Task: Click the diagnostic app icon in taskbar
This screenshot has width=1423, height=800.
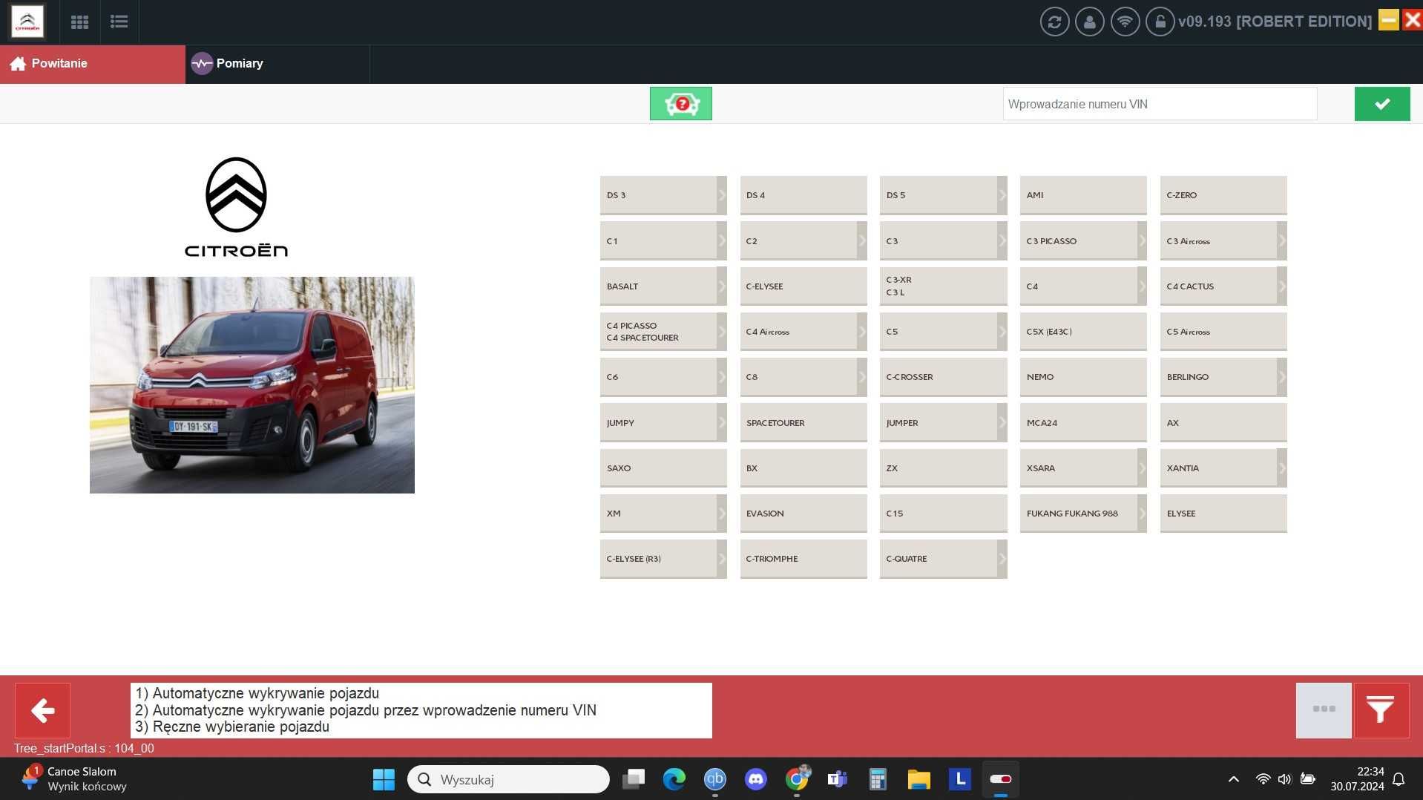Action: tap(1001, 779)
